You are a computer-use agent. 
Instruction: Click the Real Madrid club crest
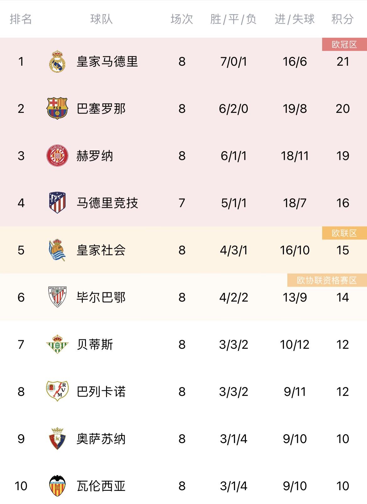click(57, 61)
